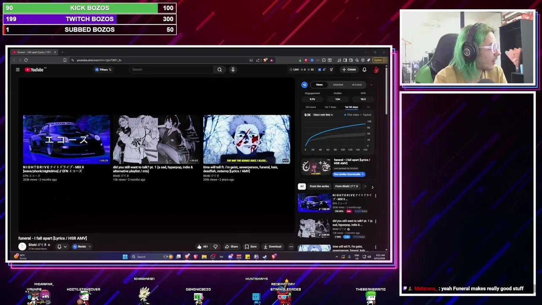This screenshot has width=542, height=305.
Task: Open the Windows Start button
Action: (125, 257)
